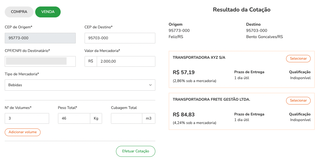Click the R$ 84,83 quote price
Viewport: 321px width, 163px height.
[184, 115]
